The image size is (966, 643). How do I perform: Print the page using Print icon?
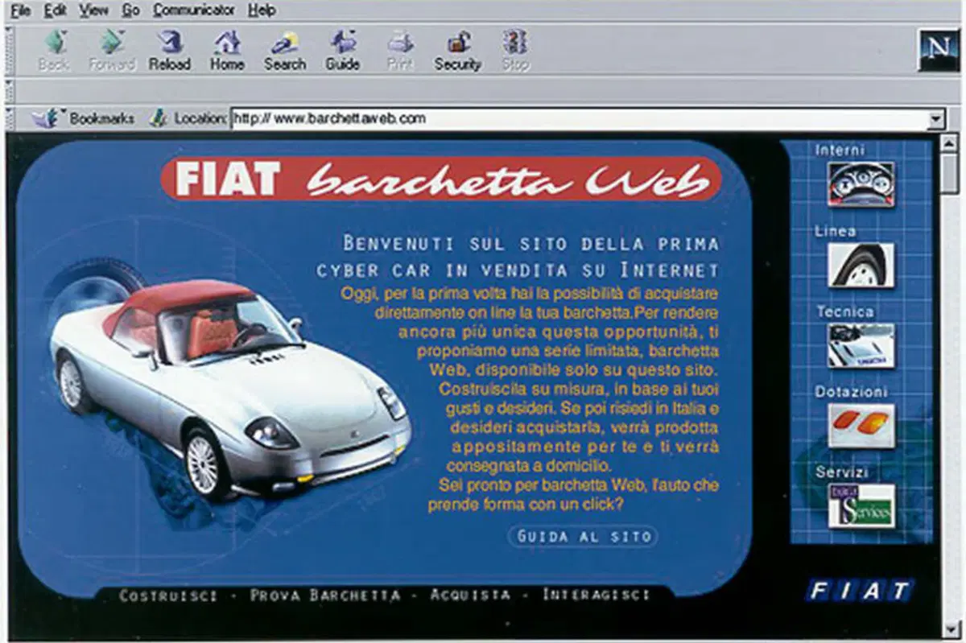pos(400,51)
